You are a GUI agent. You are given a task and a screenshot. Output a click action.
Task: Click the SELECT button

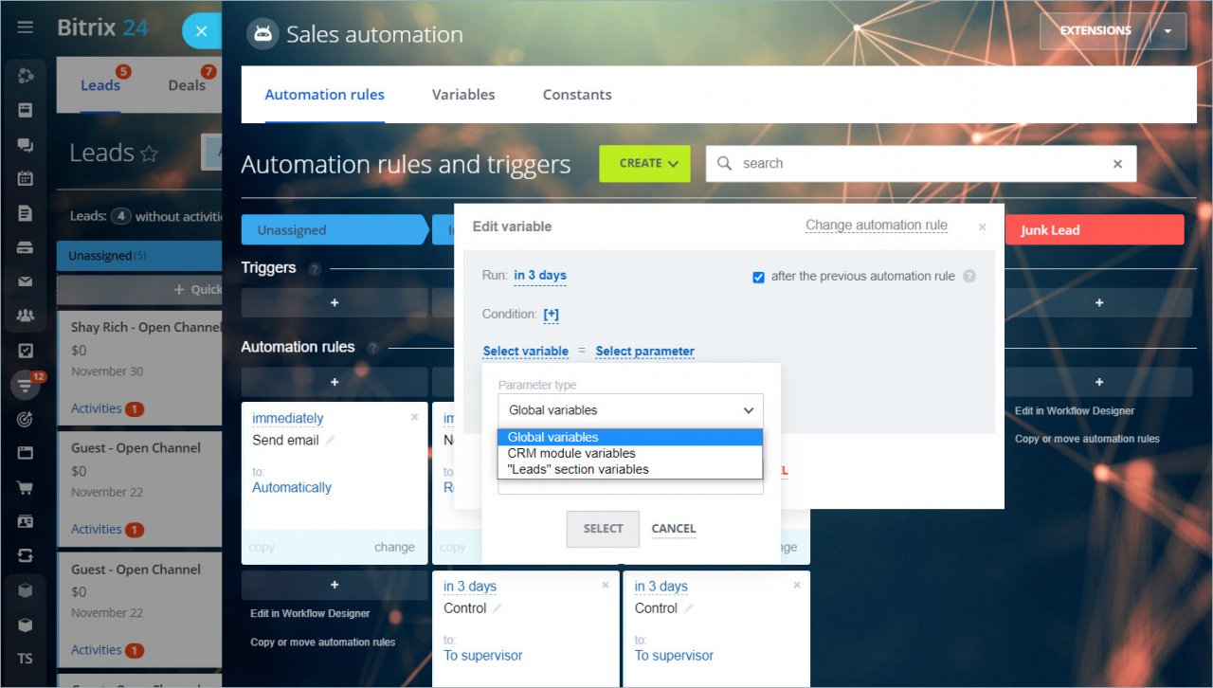(603, 529)
